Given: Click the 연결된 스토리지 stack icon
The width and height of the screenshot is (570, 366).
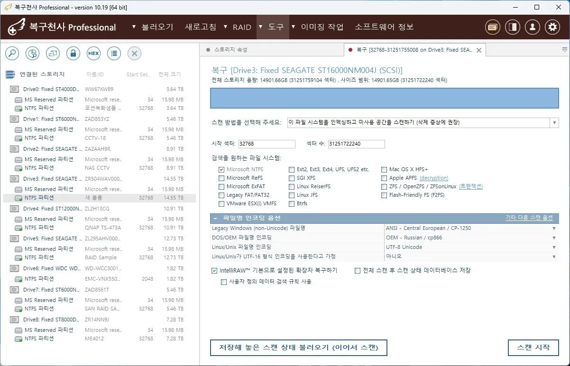Looking at the screenshot, I should [10, 74].
